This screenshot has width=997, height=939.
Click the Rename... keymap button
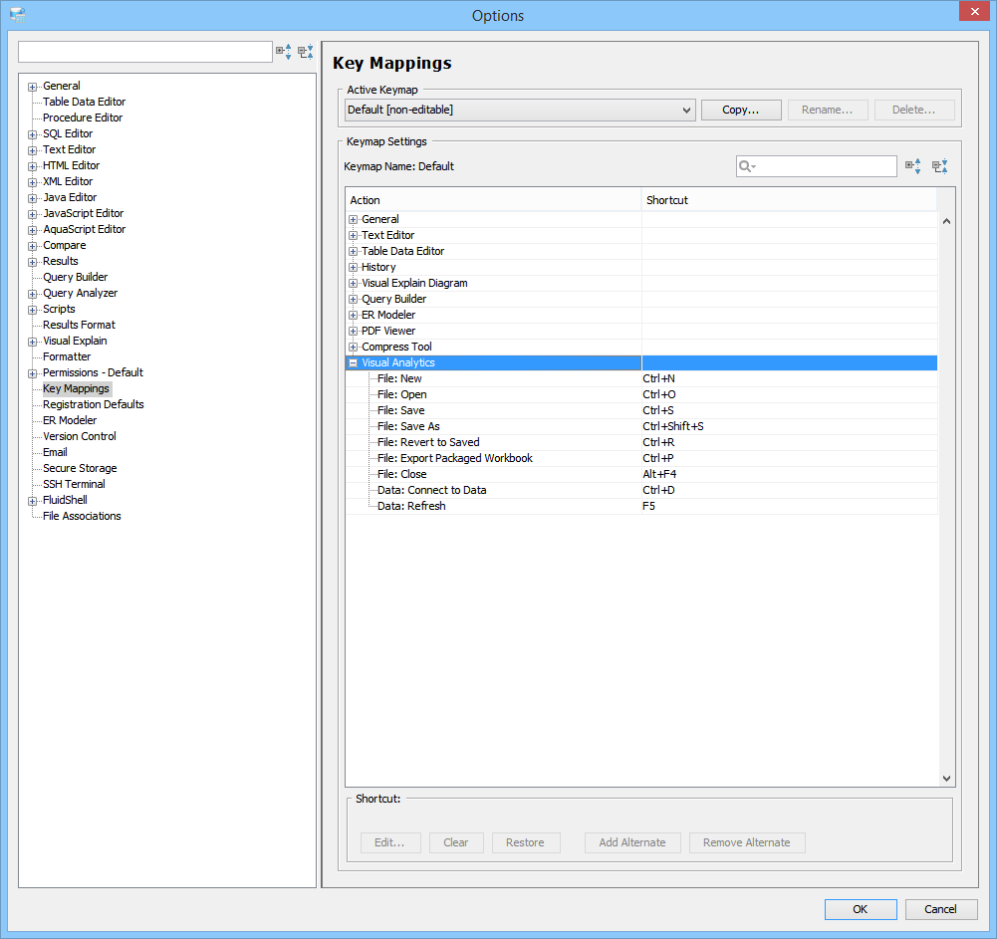click(828, 110)
